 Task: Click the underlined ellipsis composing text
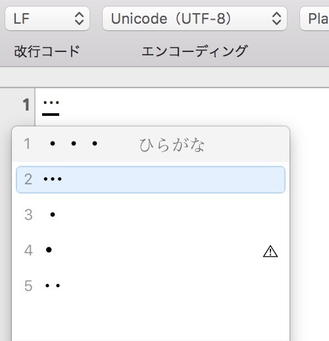pos(51,108)
